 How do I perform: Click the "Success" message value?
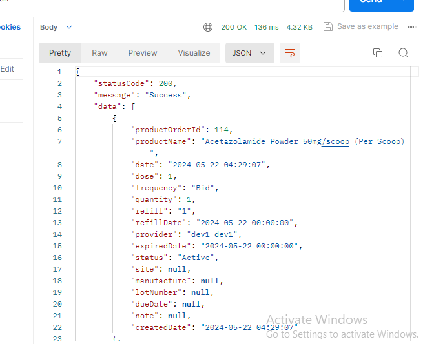tap(165, 95)
